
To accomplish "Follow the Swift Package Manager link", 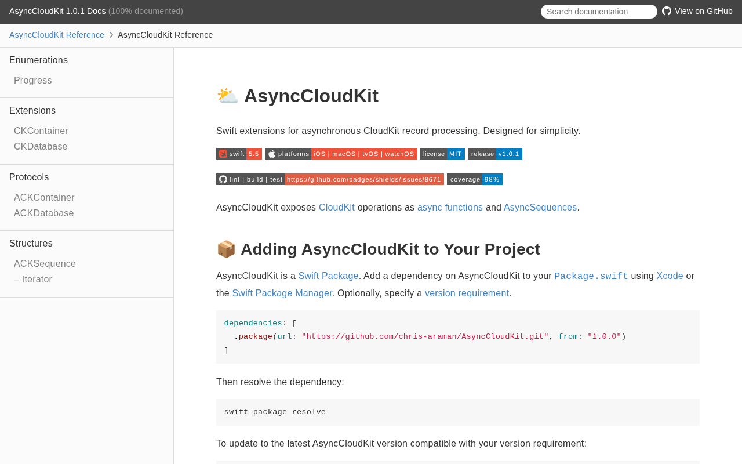I will pyautogui.click(x=282, y=293).
